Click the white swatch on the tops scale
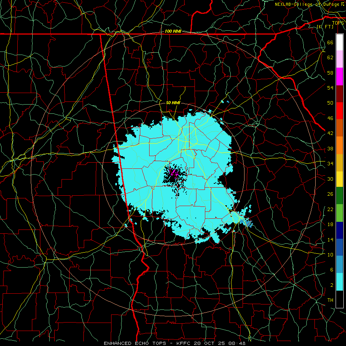 click(x=339, y=42)
